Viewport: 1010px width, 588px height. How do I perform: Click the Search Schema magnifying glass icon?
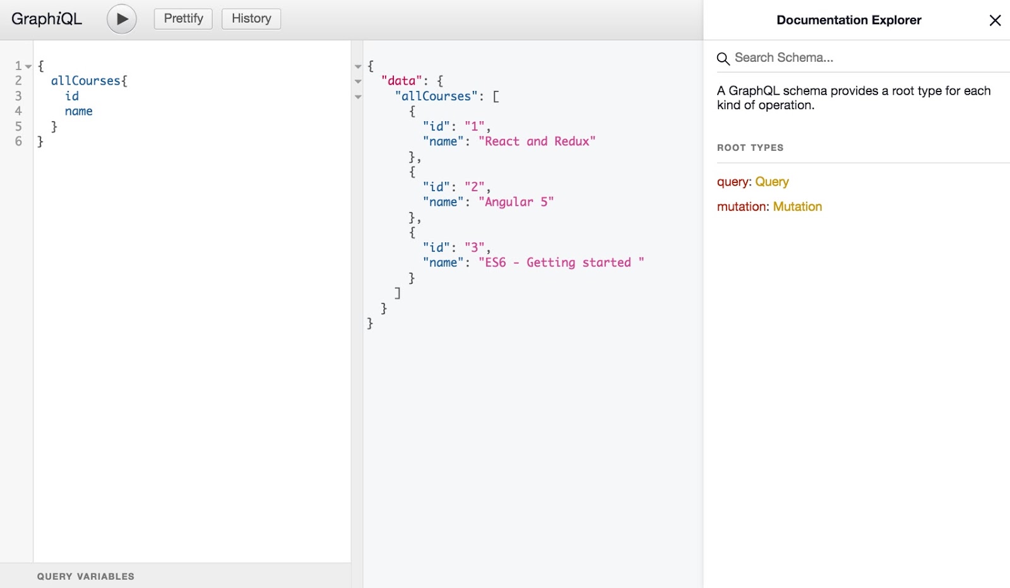[x=723, y=58]
